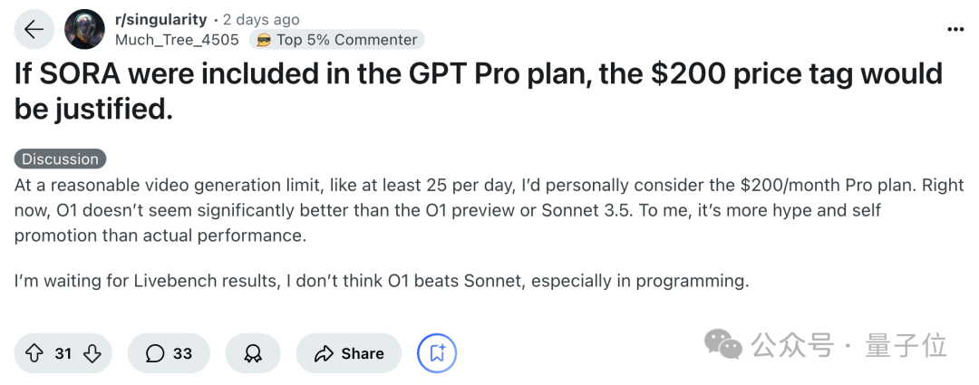The height and width of the screenshot is (385, 979).
Task: Go to the r/singularity subreddit
Action: pos(160,19)
